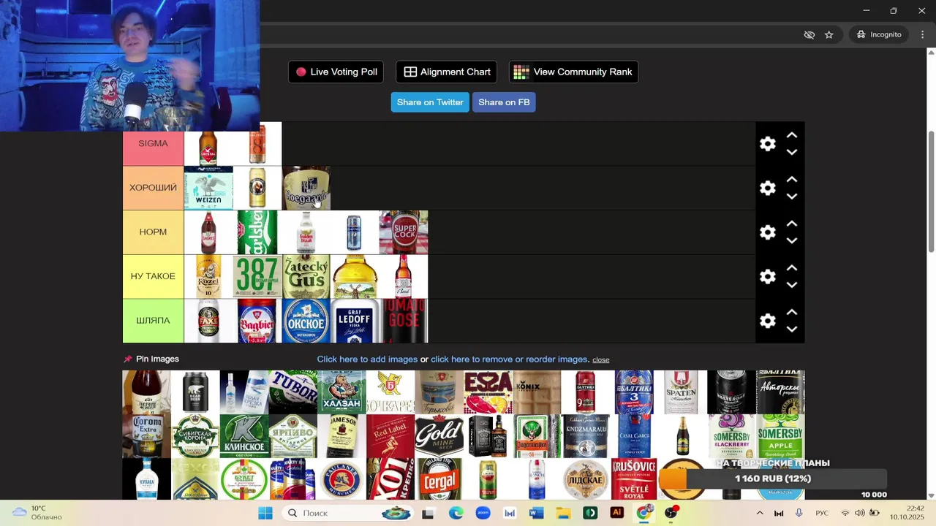
Task: Share tier list on FB
Action: [x=504, y=102]
